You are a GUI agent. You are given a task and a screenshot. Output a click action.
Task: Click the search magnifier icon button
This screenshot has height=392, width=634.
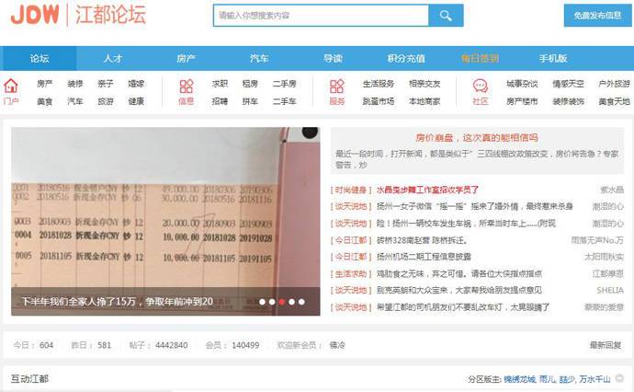pyautogui.click(x=446, y=16)
